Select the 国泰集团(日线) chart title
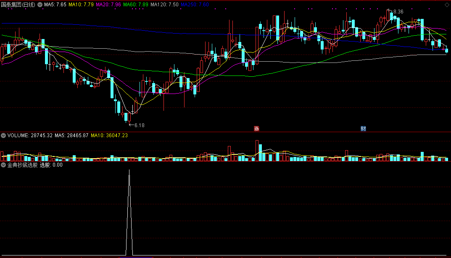The height and width of the screenshot is (258, 451). tap(18, 5)
